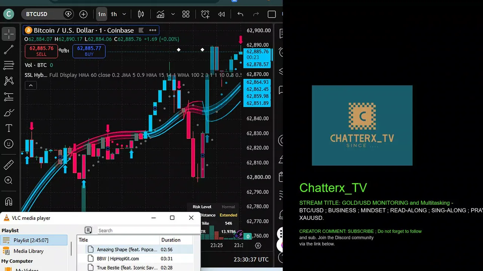Click the user avatar C button
Viewport: 483px width, 271px height.
[x=8, y=14]
